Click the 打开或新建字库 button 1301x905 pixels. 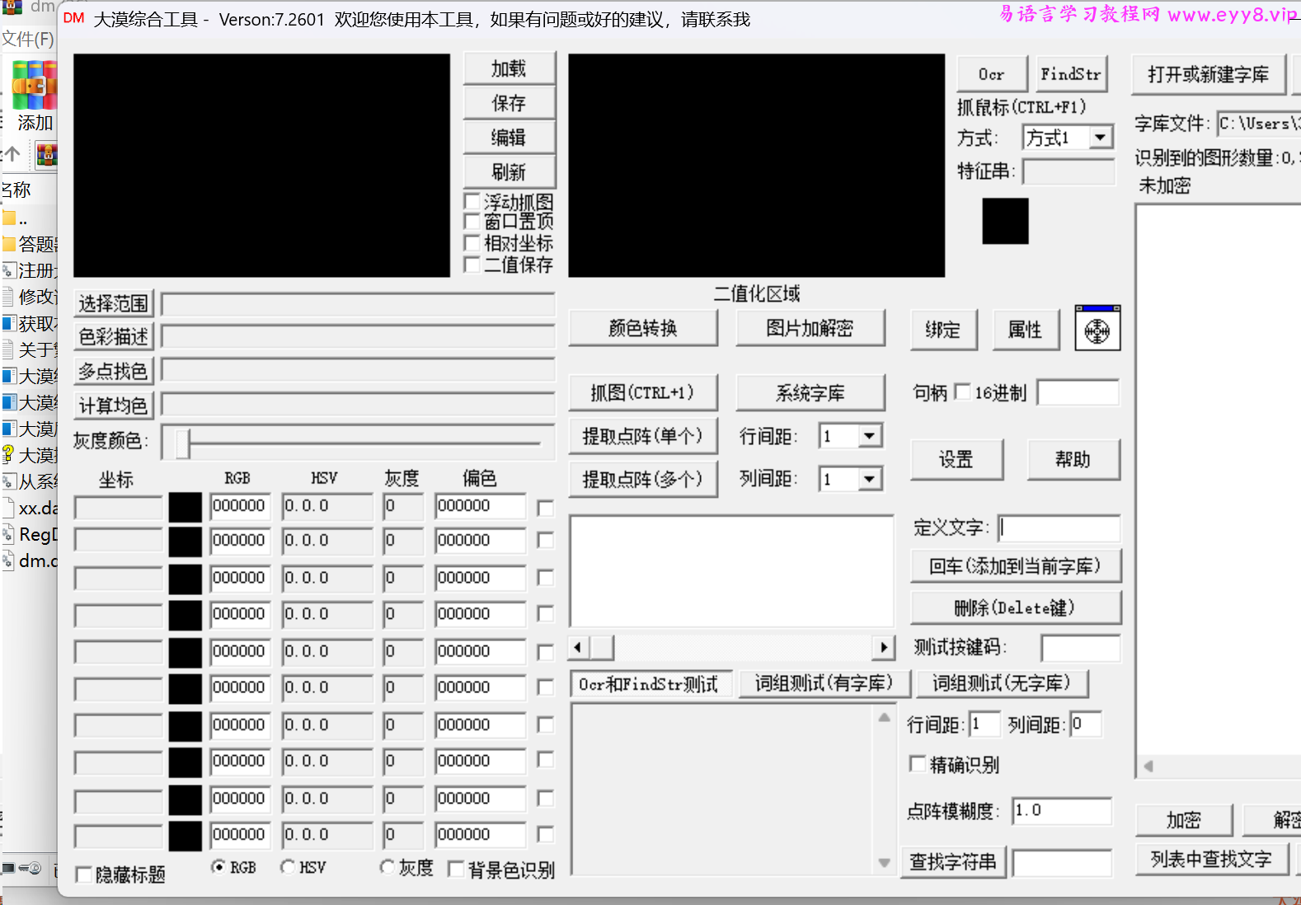(x=1208, y=75)
